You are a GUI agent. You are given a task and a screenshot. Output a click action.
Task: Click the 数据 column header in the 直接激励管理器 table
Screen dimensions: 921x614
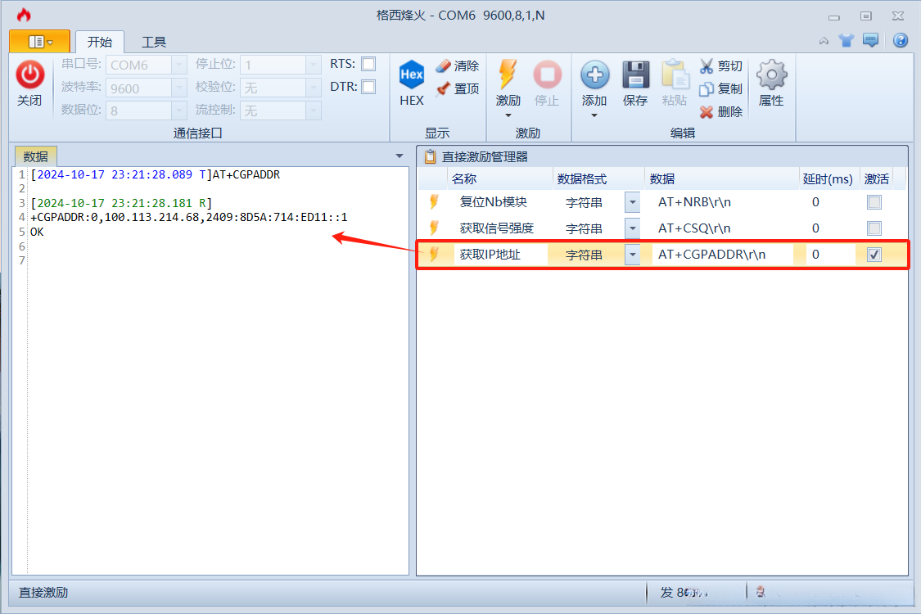[x=722, y=178]
